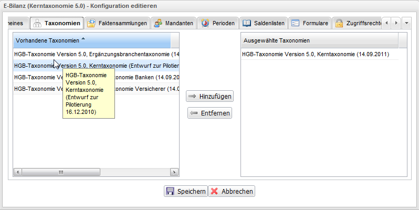Click the Faktensammlungen tab folder icon
The height and width of the screenshot is (210, 419).
91,23
